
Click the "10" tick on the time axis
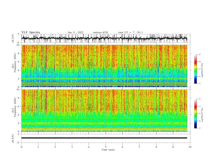pyautogui.click(x=190, y=147)
